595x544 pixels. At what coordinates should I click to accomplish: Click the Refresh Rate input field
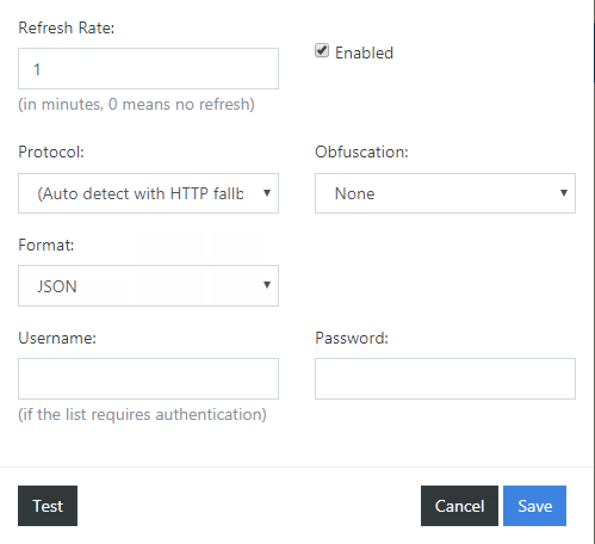coord(148,69)
